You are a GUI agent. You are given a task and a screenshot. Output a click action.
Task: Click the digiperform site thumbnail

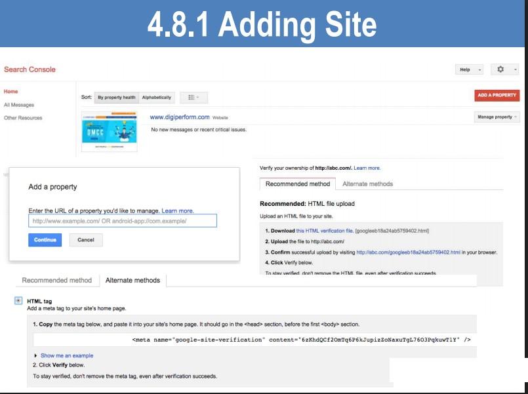110,132
